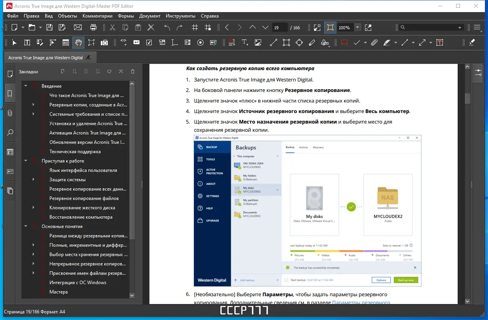The height and width of the screenshot is (320, 488).
Task: Toggle the Bookmarks panel sidebar tab
Action: [10, 94]
